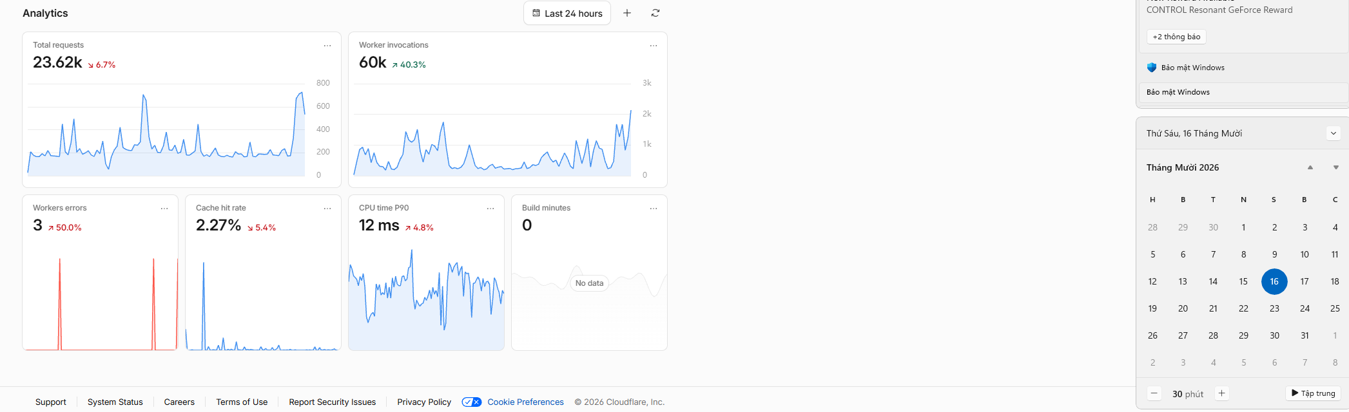Start focus session with Tập trung button
This screenshot has width=1349, height=412.
(x=1314, y=393)
